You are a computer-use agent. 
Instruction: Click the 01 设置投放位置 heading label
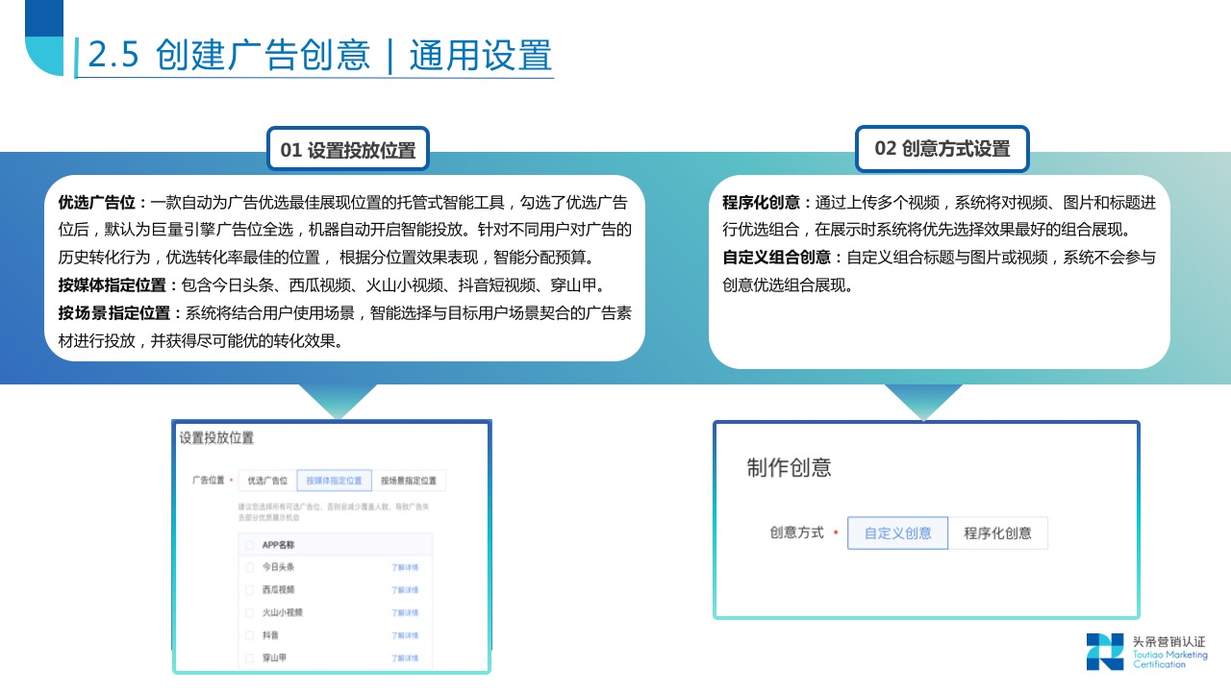pyautogui.click(x=348, y=150)
